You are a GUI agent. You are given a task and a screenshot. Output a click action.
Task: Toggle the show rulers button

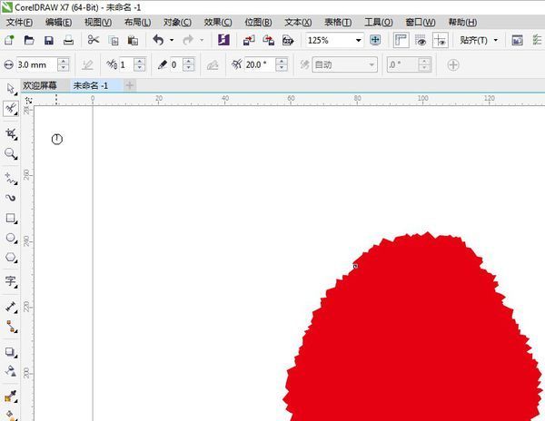(401, 40)
